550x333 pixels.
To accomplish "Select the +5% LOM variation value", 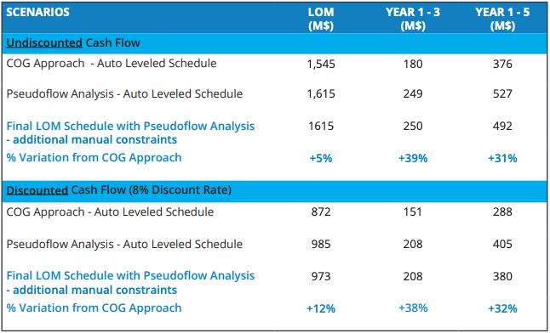I will pyautogui.click(x=321, y=158).
